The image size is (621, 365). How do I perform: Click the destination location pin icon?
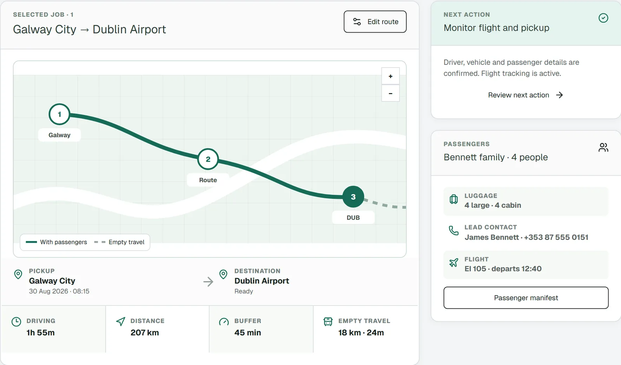pyautogui.click(x=223, y=274)
